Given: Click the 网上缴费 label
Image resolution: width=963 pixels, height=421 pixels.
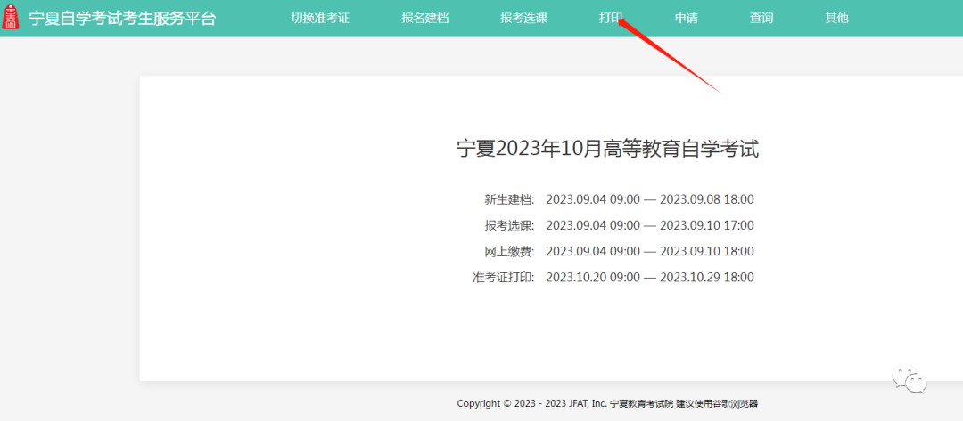Looking at the screenshot, I should coord(509,251).
